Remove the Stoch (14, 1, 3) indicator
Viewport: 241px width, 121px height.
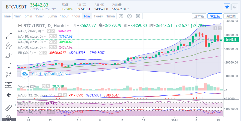(53, 112)
